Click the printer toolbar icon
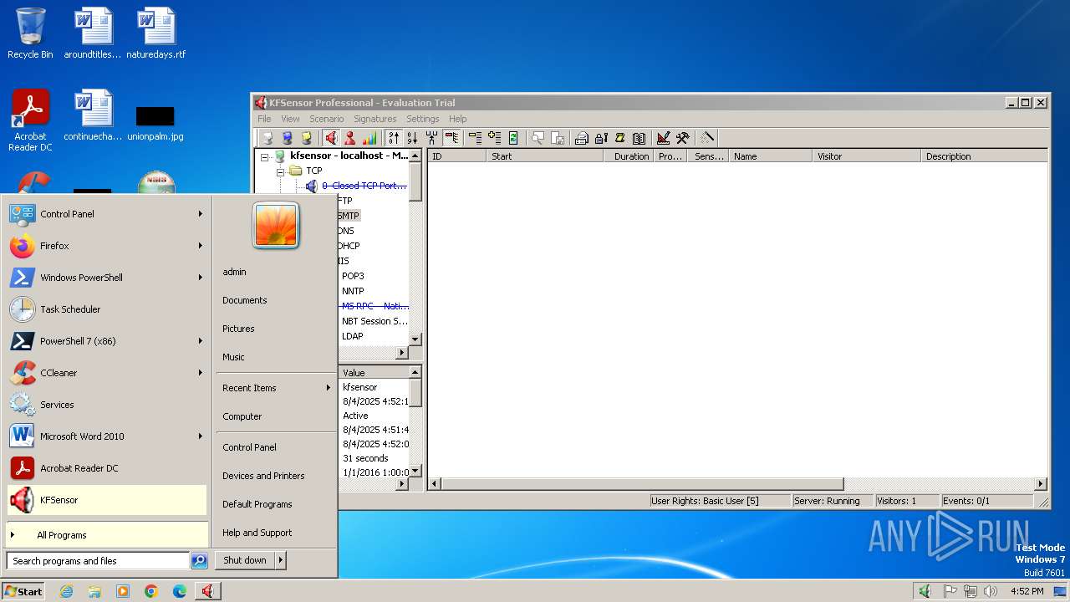 [x=582, y=138]
